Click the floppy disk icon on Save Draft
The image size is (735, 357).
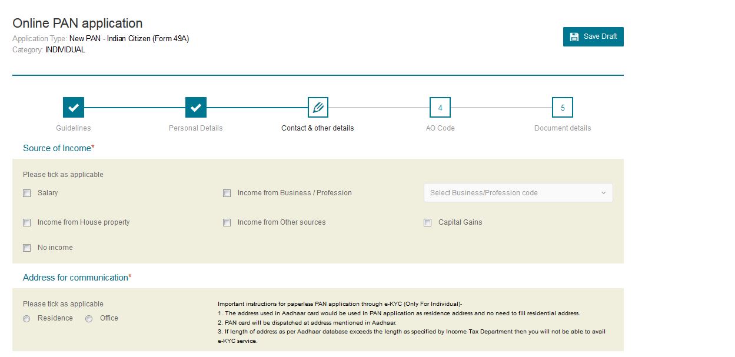tap(574, 36)
